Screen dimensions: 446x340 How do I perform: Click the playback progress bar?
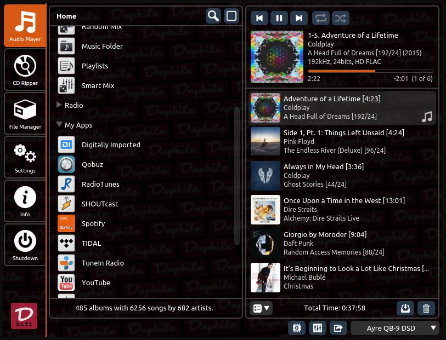point(371,71)
